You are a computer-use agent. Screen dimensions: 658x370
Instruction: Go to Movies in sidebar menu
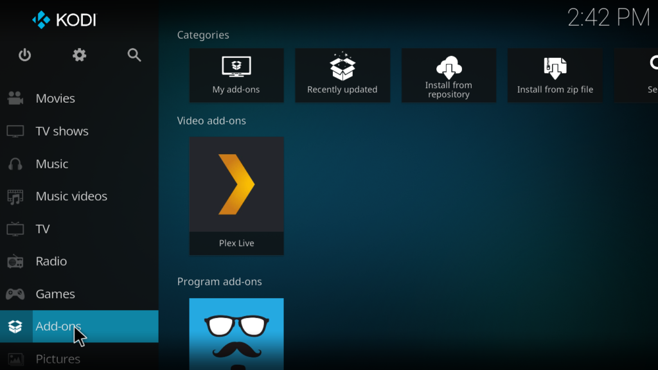[55, 98]
